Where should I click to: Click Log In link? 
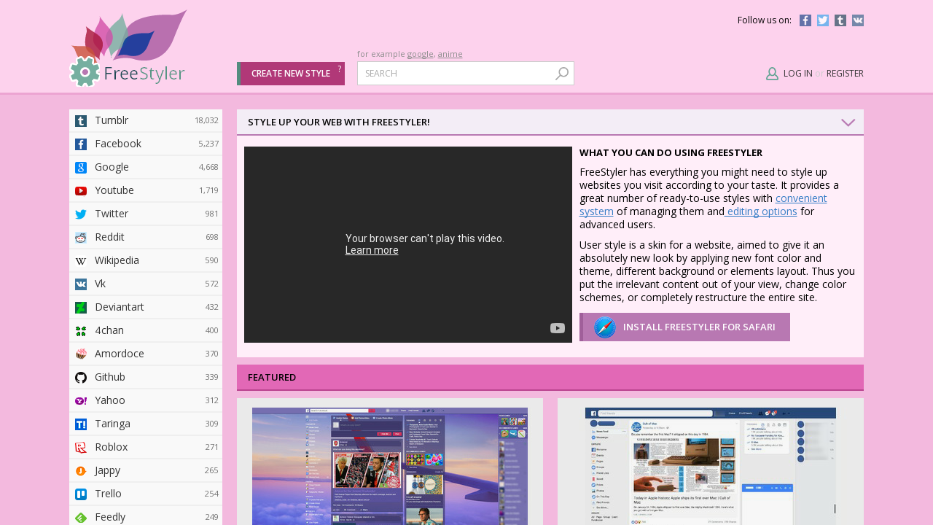pyautogui.click(x=798, y=74)
